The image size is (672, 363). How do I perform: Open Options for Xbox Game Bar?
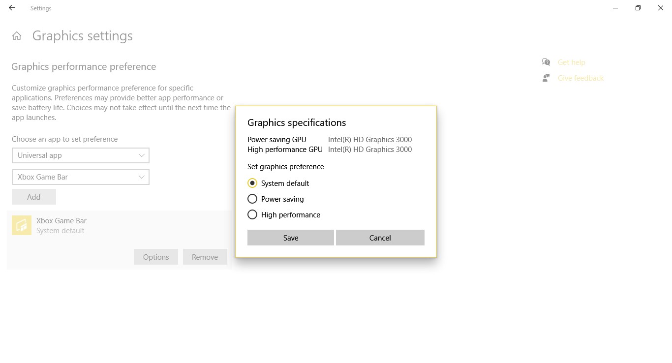[x=156, y=257]
